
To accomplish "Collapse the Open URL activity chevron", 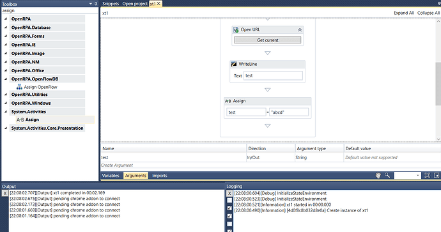I will [300, 30].
